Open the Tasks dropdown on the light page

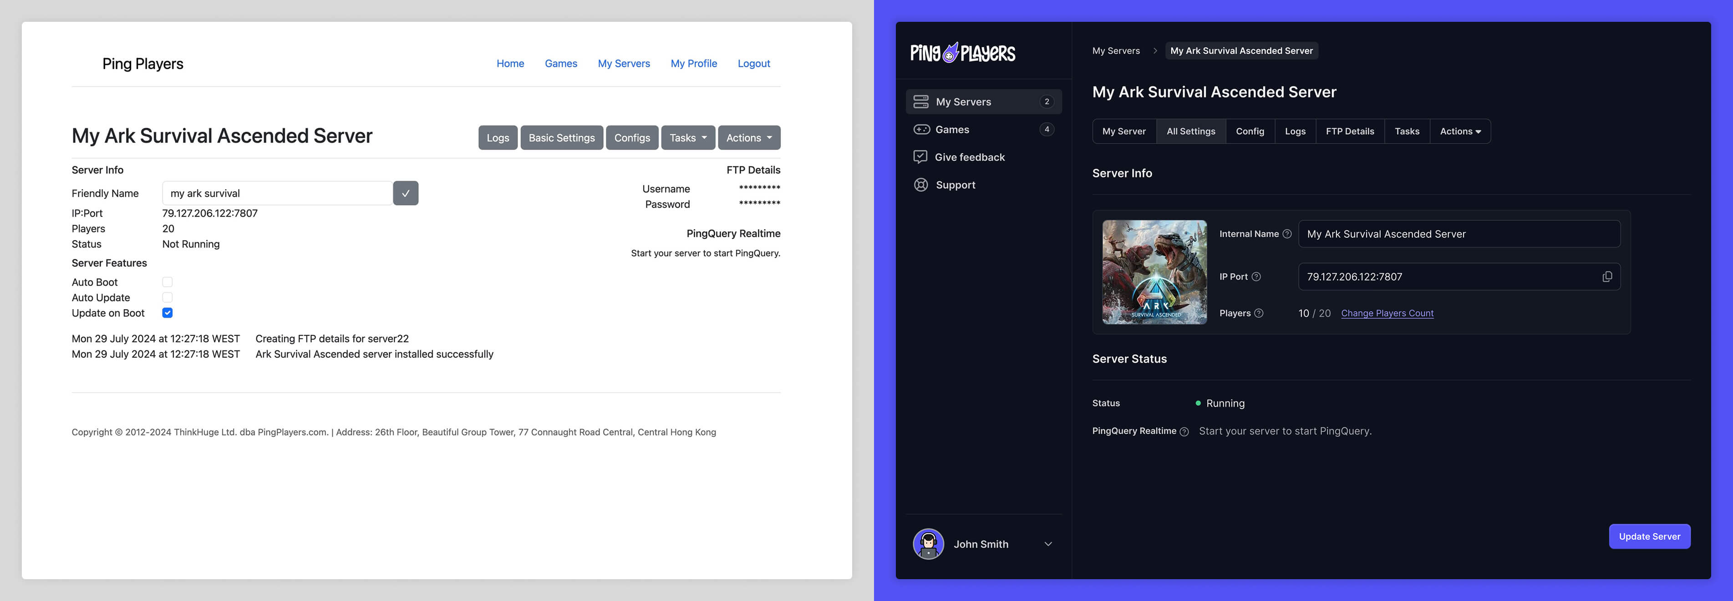click(687, 137)
